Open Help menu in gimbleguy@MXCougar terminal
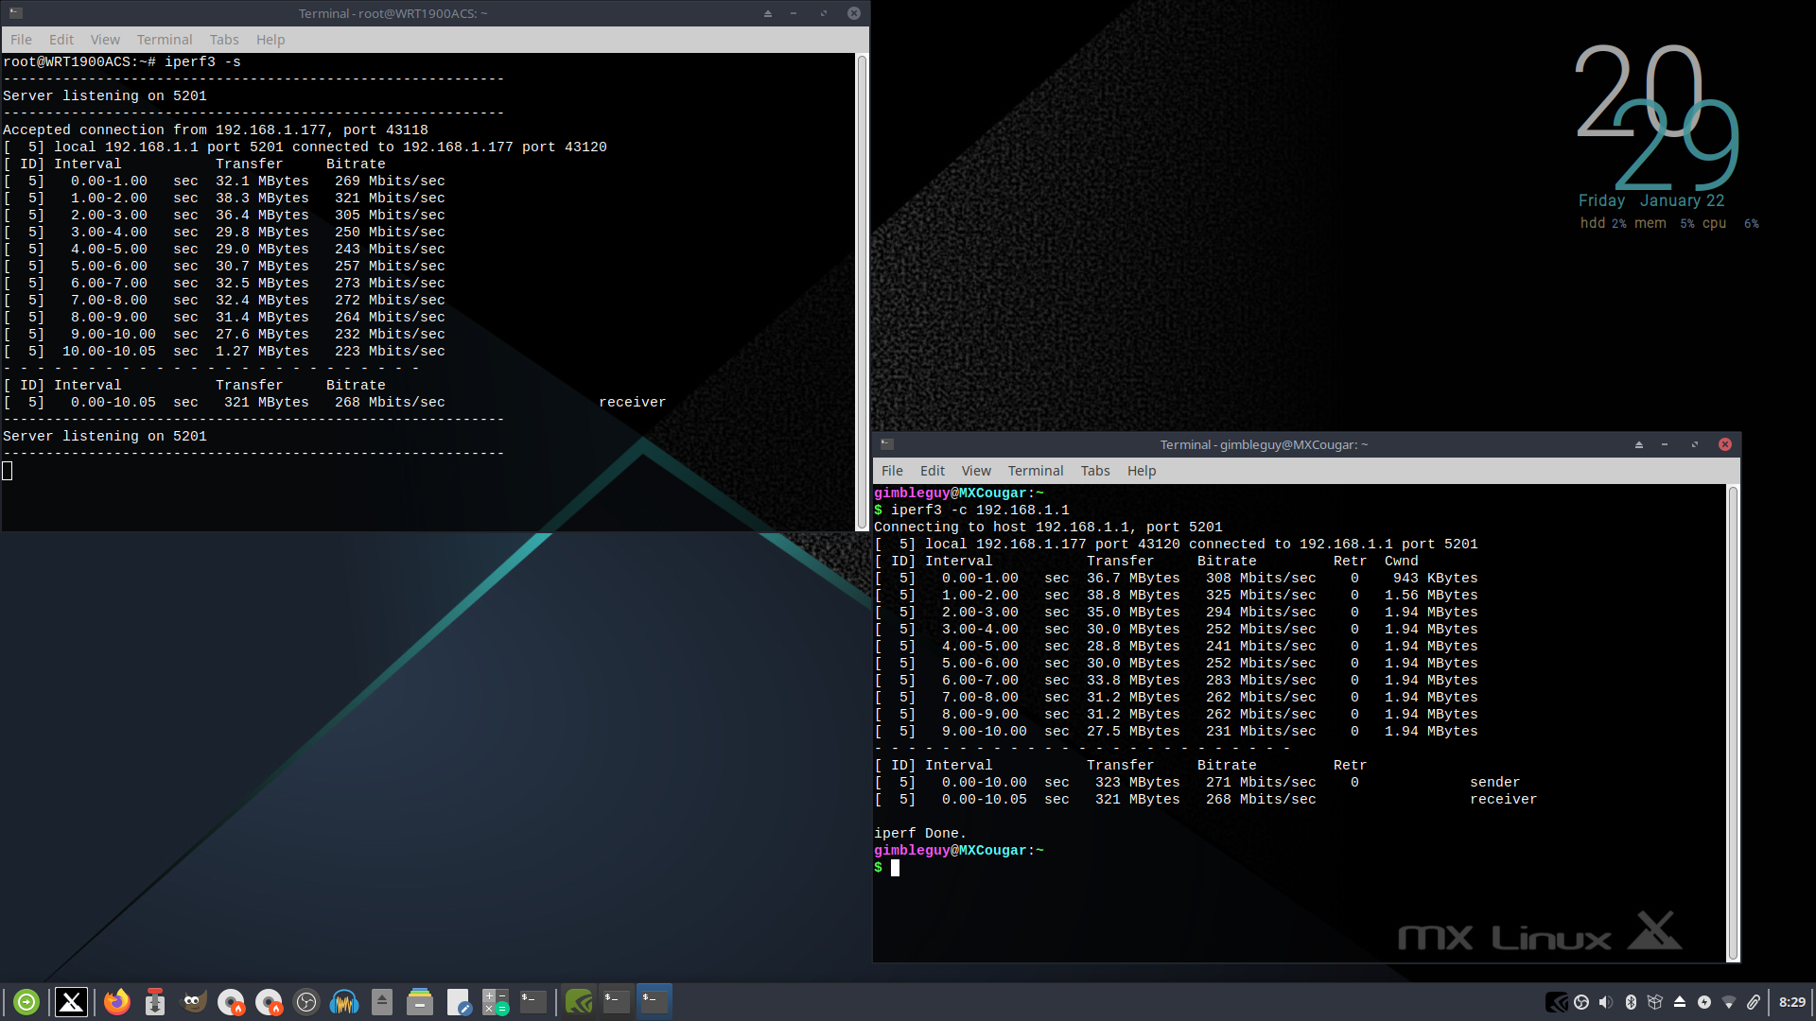Image resolution: width=1816 pixels, height=1021 pixels. pos(1142,471)
